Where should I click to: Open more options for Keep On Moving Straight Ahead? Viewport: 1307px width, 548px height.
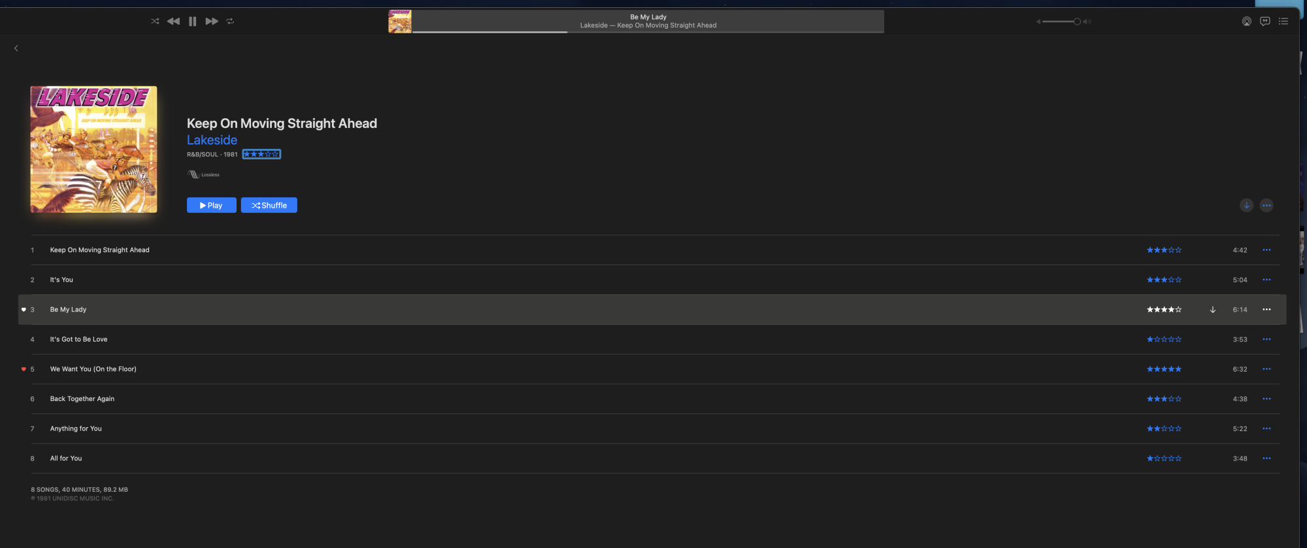[1266, 250]
